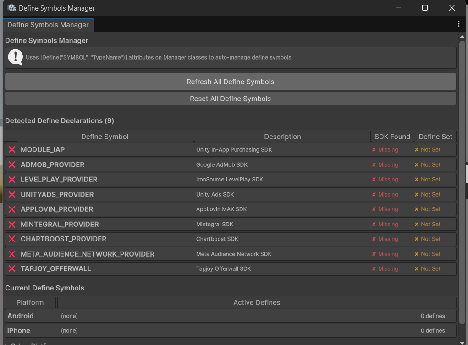Click the gamepad icon in the title bar
The image size is (468, 345).
coord(11,8)
